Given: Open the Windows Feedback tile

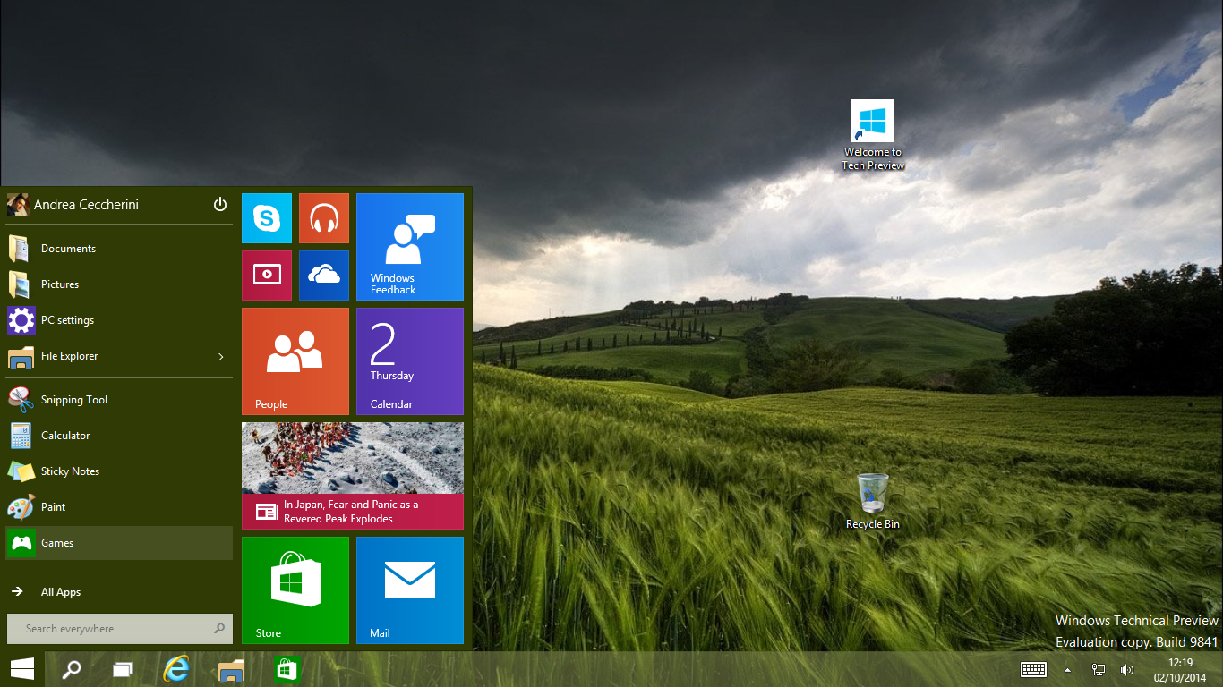Looking at the screenshot, I should (x=410, y=247).
